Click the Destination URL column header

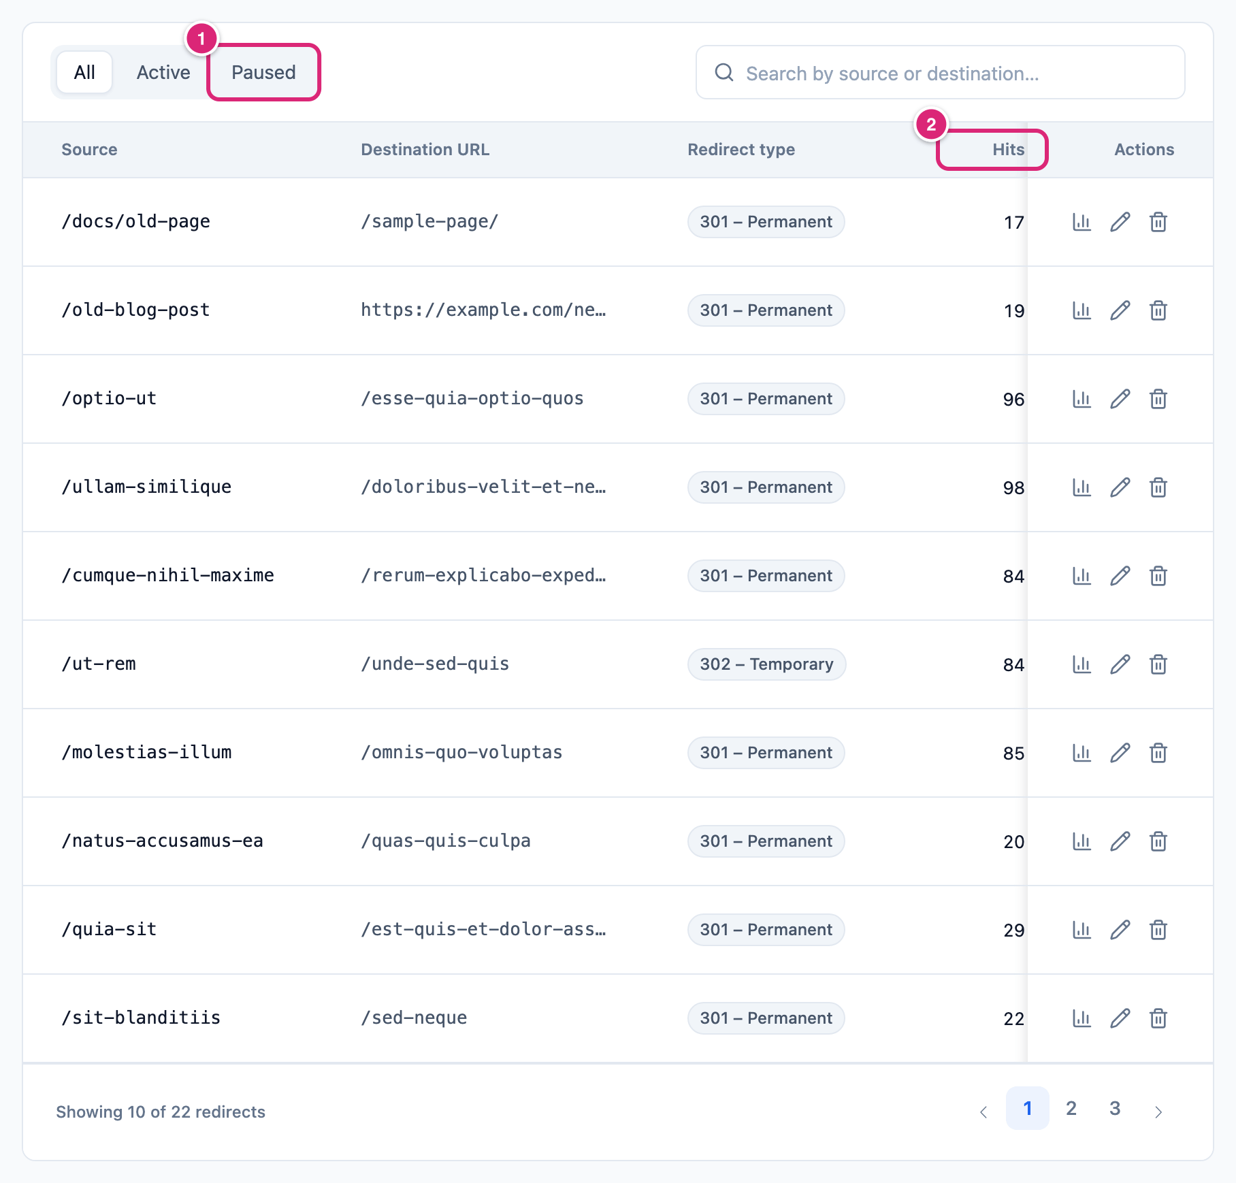(x=425, y=150)
